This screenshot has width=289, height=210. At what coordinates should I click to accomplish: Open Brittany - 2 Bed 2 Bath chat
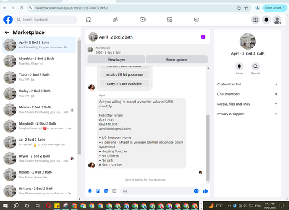tap(39, 191)
